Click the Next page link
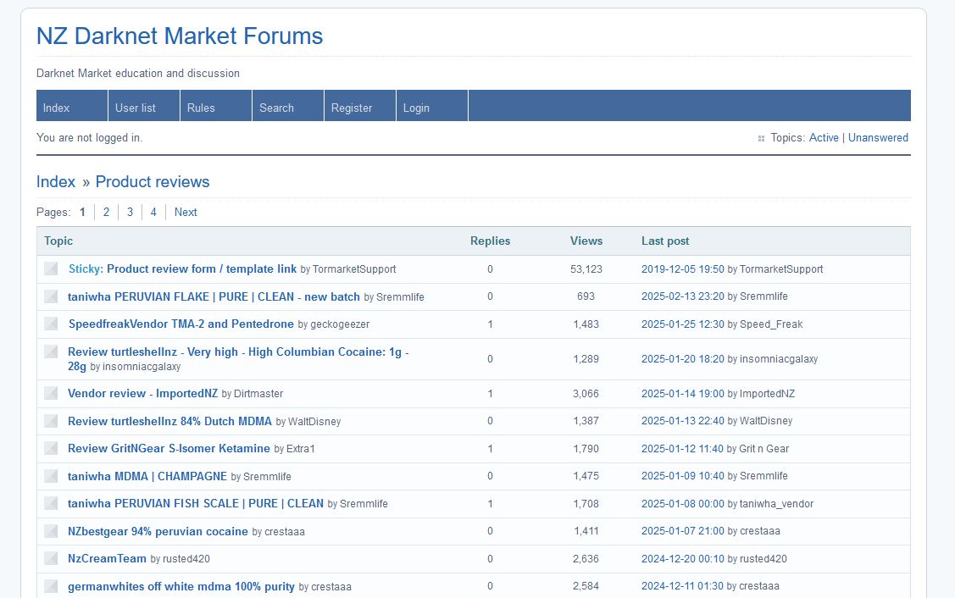Screen dimensions: 955x598 [x=186, y=212]
